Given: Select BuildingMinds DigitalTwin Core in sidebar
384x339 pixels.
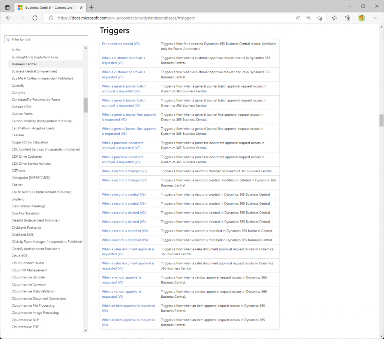Looking at the screenshot, I should point(35,57).
